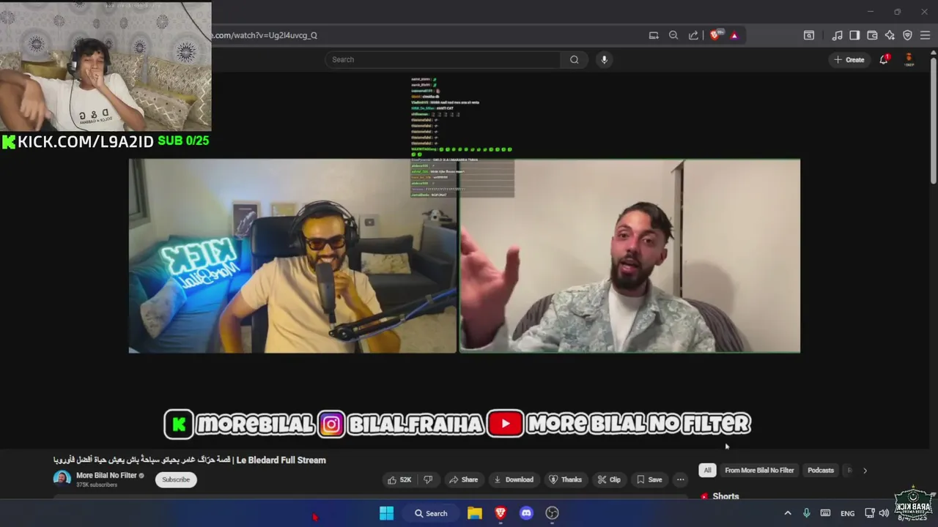Click the network tray icon
Viewport: 938px width, 527px height.
(870, 513)
